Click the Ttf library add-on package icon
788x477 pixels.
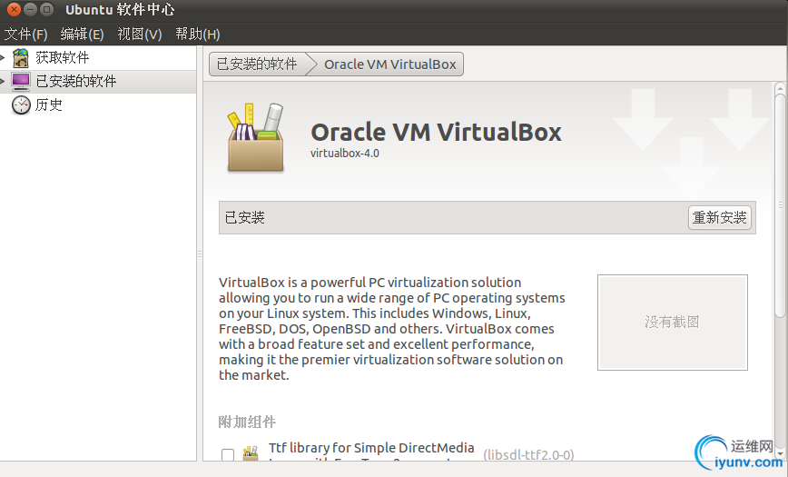251,452
